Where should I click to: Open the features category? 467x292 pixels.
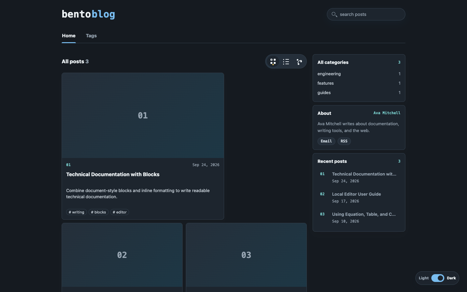click(359, 83)
